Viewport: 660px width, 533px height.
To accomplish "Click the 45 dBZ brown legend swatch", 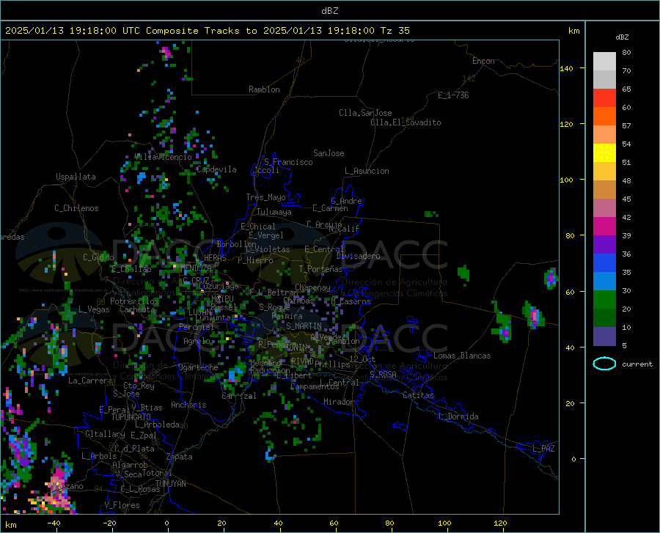I will point(604,189).
